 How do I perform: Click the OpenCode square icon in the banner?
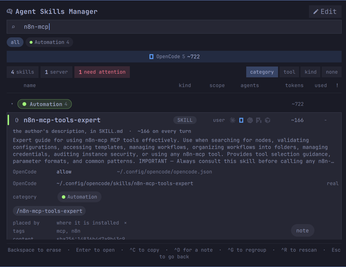click(x=151, y=57)
